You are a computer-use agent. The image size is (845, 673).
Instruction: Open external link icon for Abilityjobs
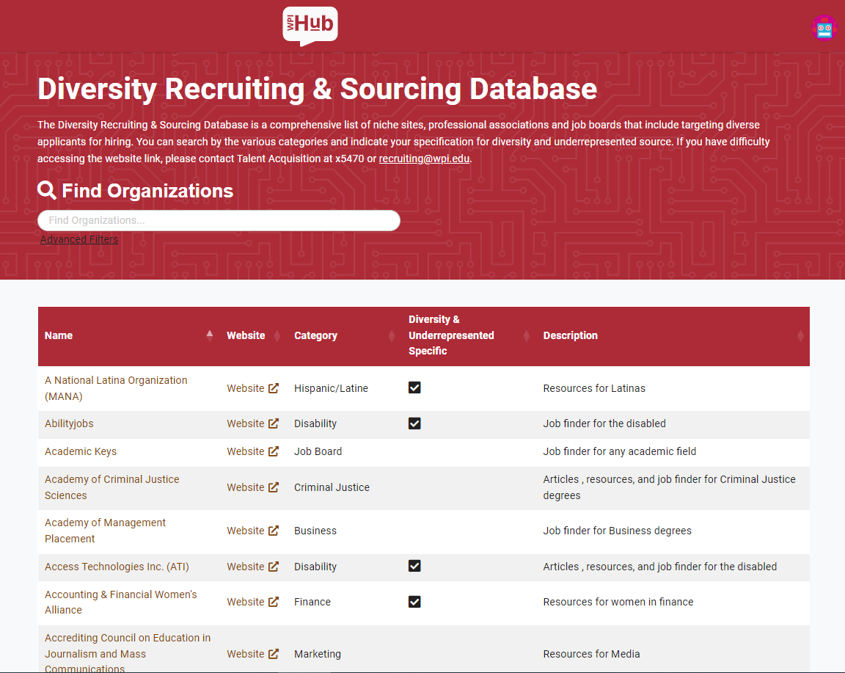pyautogui.click(x=274, y=423)
